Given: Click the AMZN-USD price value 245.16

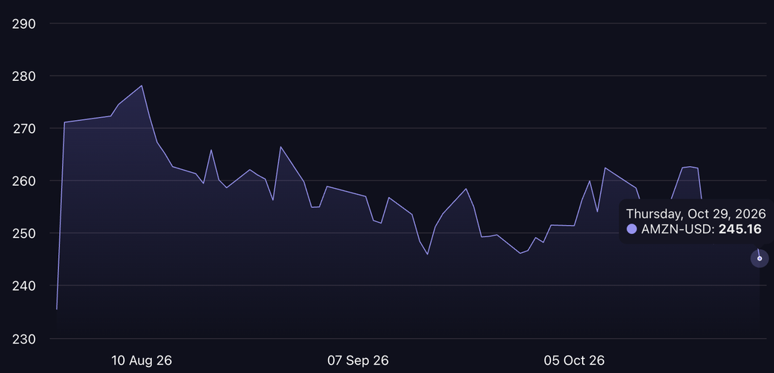Looking at the screenshot, I should coord(740,229).
